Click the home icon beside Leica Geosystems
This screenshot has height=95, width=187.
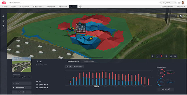22,2
